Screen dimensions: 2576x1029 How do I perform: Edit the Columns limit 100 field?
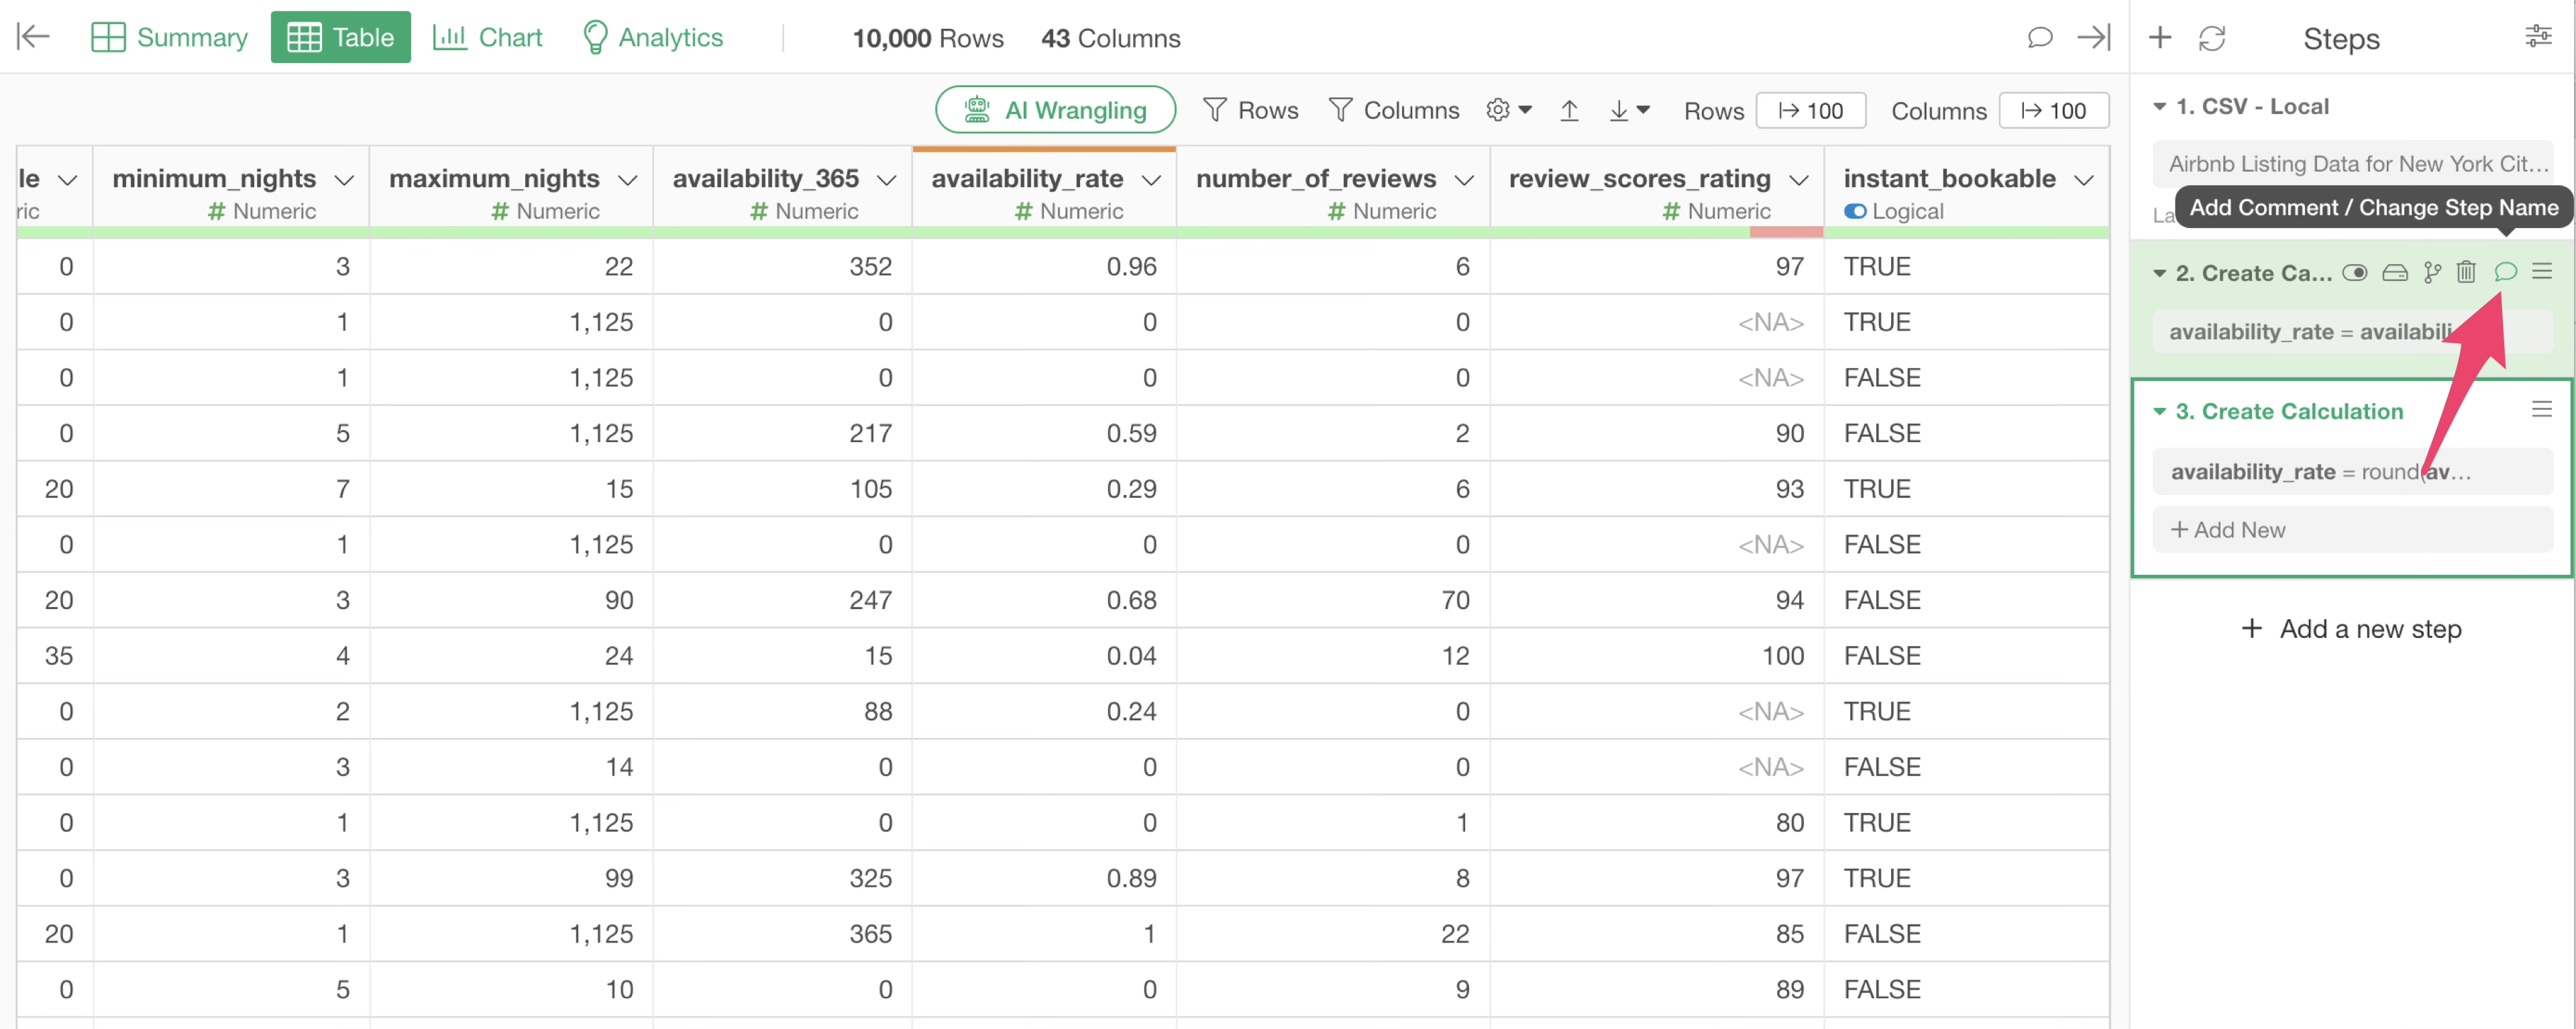pyautogui.click(x=2053, y=110)
